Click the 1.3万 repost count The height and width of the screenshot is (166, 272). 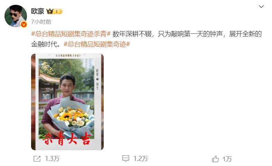pos(52,158)
